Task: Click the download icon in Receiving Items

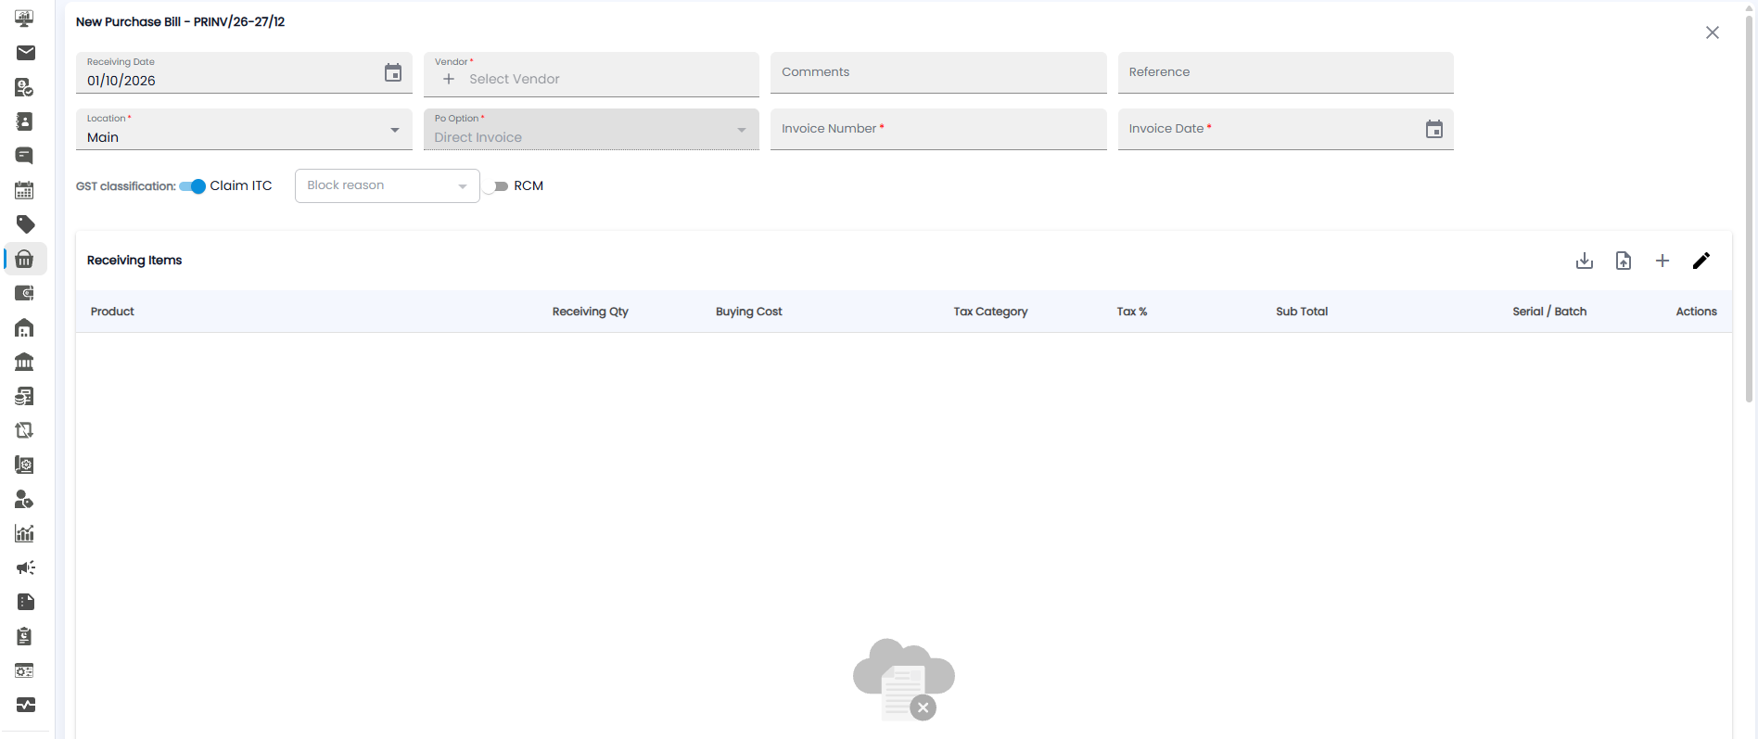Action: pyautogui.click(x=1585, y=261)
